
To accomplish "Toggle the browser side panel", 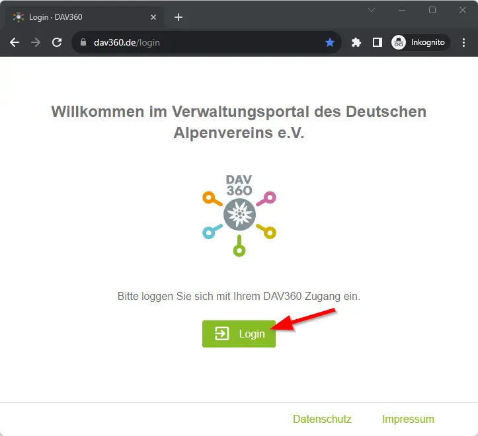I will coord(377,42).
